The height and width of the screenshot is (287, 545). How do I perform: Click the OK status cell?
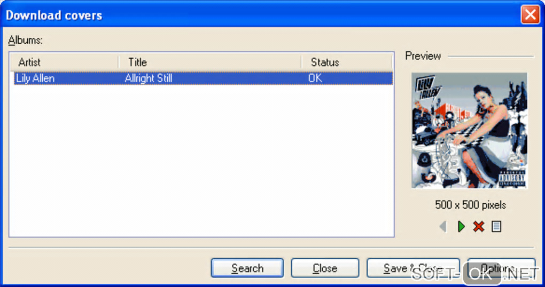[x=315, y=78]
